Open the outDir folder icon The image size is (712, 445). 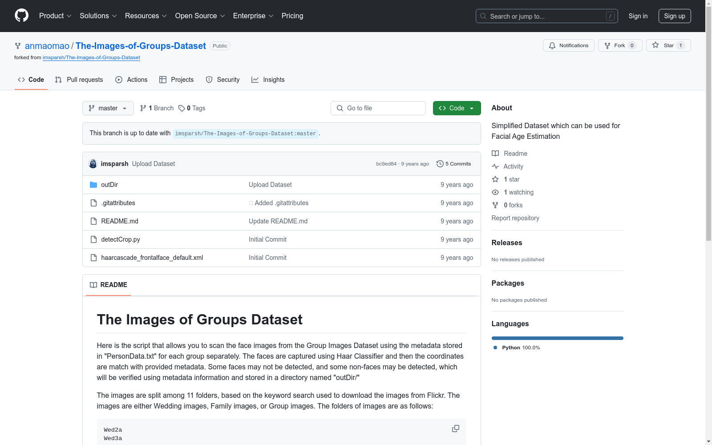coord(93,185)
